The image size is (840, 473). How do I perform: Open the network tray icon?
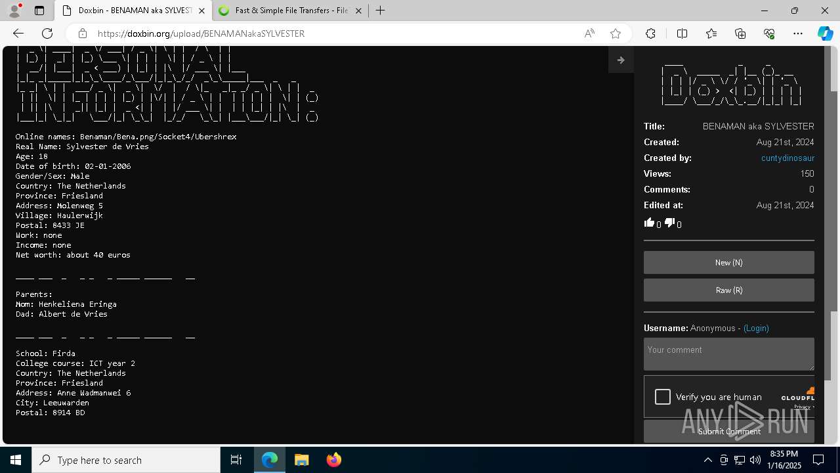[740, 460]
